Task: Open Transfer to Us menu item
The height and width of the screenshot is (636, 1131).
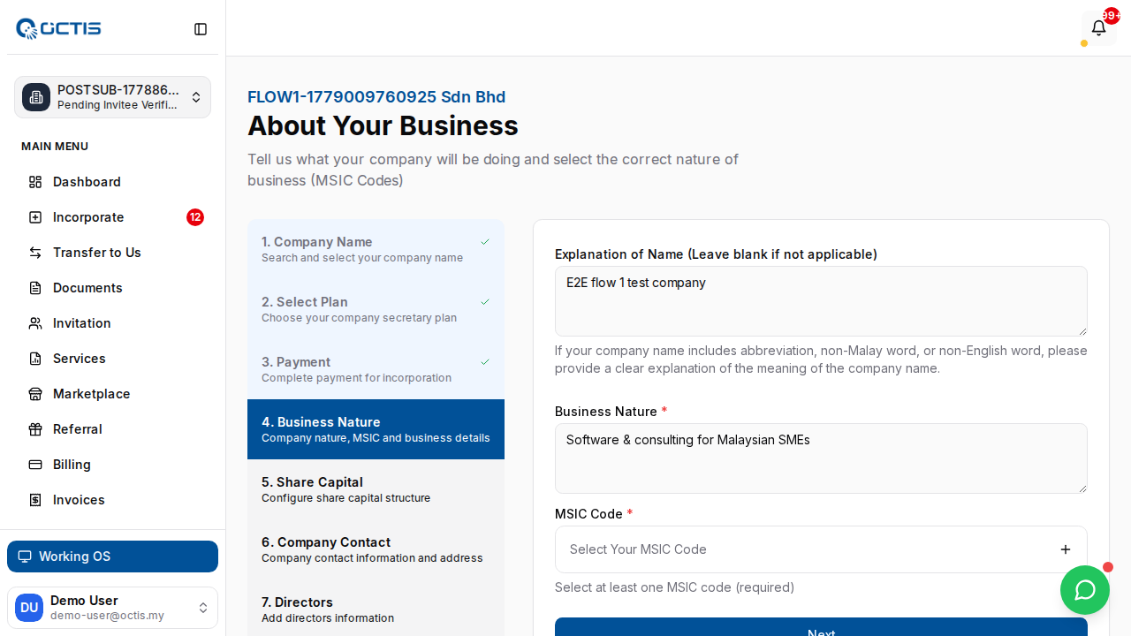Action: click(x=112, y=253)
